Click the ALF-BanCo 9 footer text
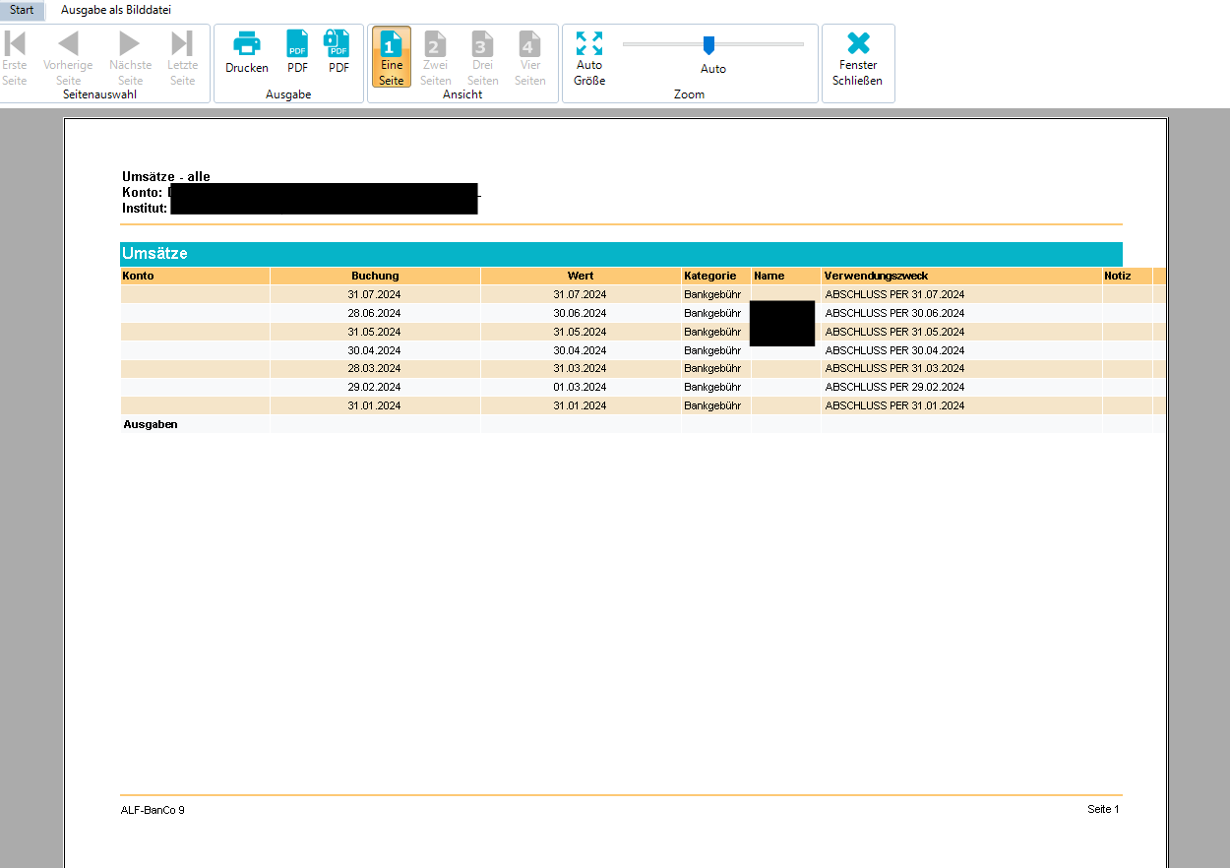The image size is (1230, 868). click(x=153, y=810)
